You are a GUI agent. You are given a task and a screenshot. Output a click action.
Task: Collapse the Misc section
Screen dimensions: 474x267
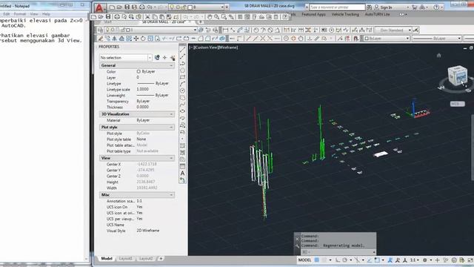pos(171,194)
